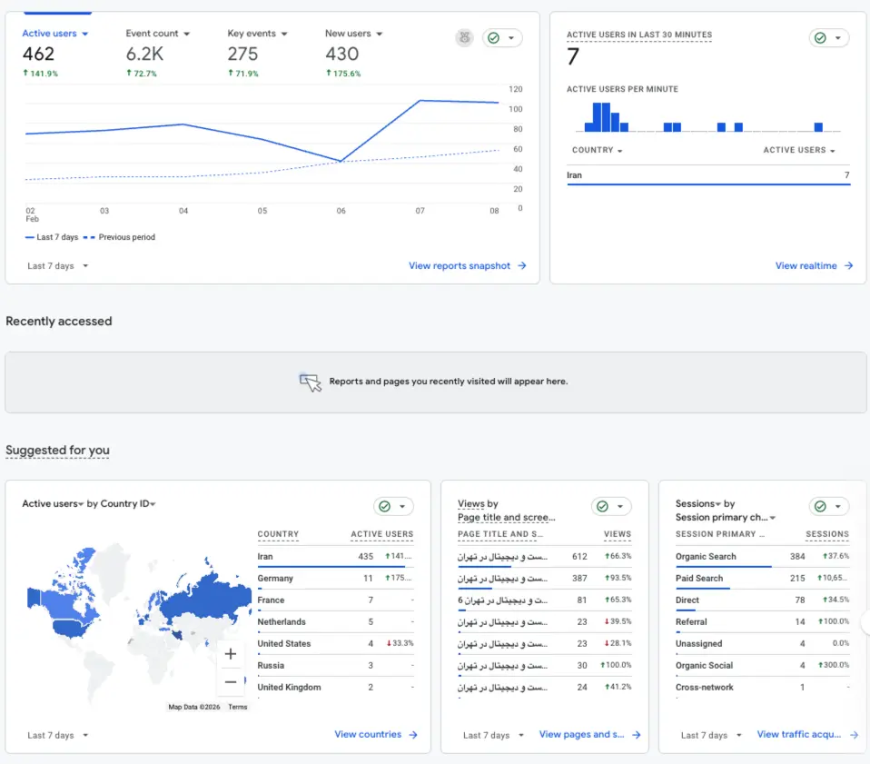Click the Organic Search row in Sessions table
870x764 pixels.
[x=762, y=557]
